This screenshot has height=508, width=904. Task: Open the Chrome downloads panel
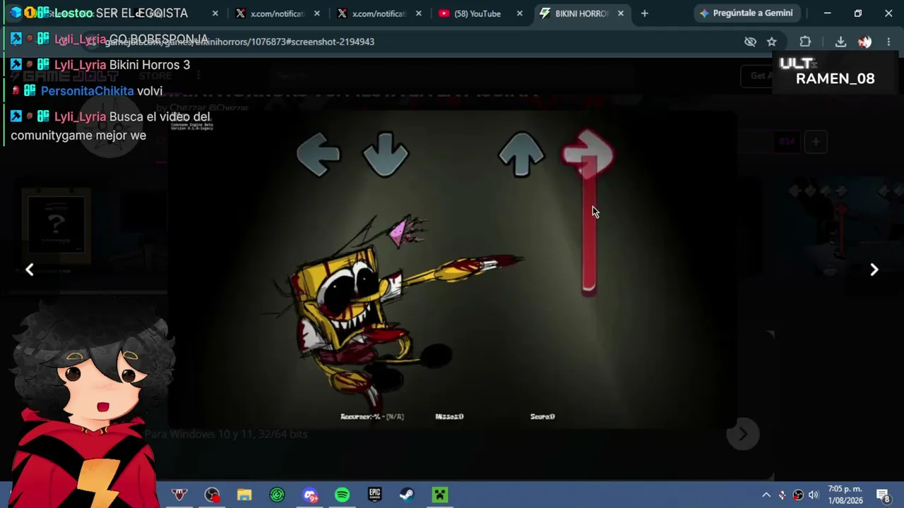coord(840,42)
